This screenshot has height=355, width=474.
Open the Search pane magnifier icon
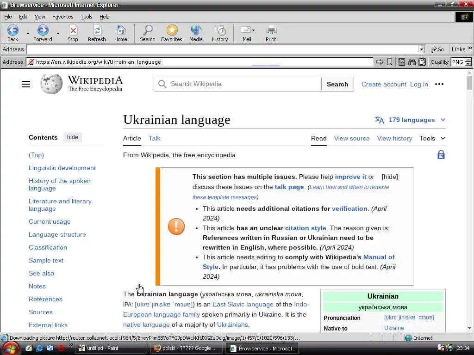pyautogui.click(x=148, y=31)
